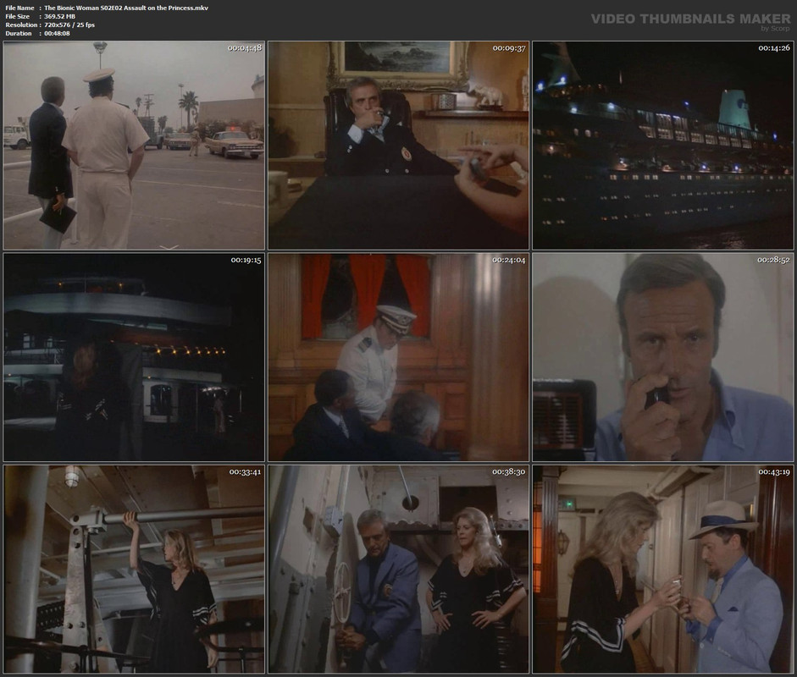Click the 'File Size' label

point(17,16)
